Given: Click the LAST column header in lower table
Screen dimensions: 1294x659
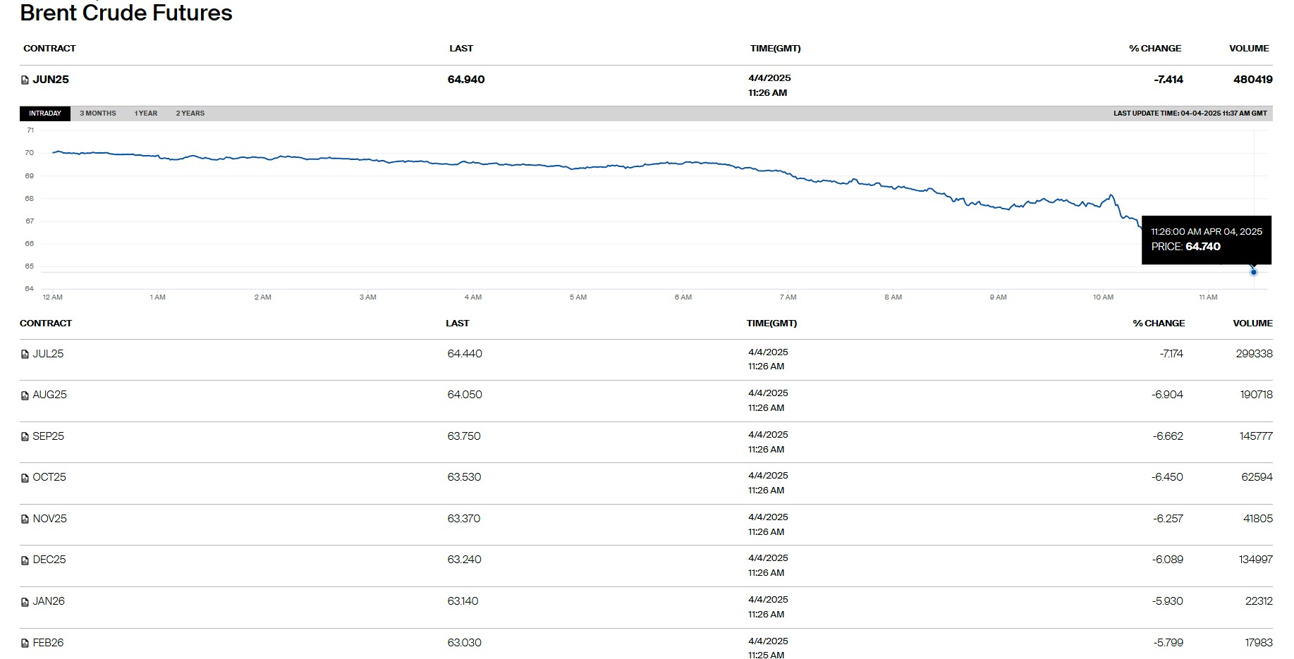Looking at the screenshot, I should coord(457,324).
